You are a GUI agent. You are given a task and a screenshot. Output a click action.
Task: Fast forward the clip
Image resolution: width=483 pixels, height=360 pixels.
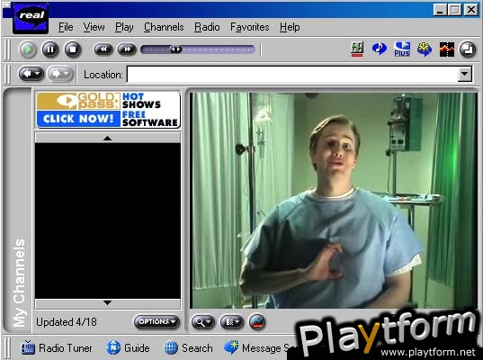click(127, 49)
